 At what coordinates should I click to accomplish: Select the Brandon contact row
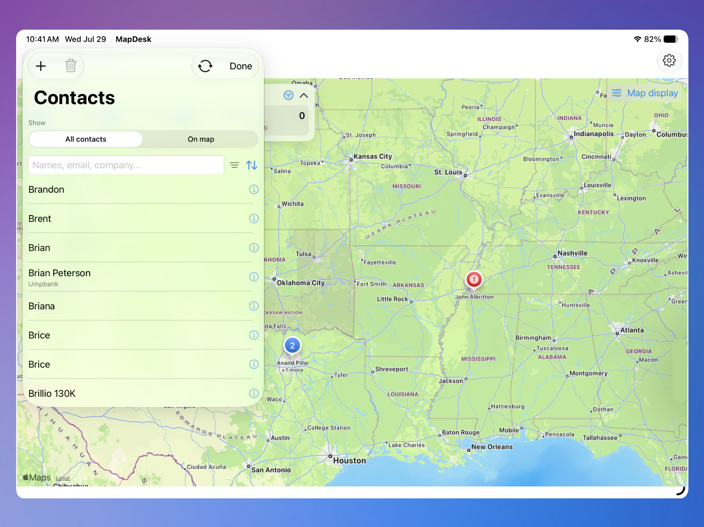(x=141, y=189)
